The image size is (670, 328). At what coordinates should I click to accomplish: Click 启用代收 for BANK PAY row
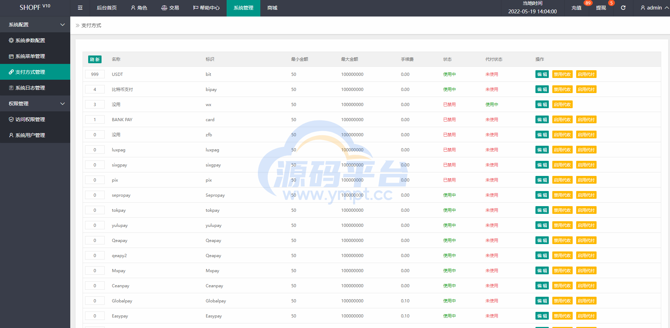(562, 119)
